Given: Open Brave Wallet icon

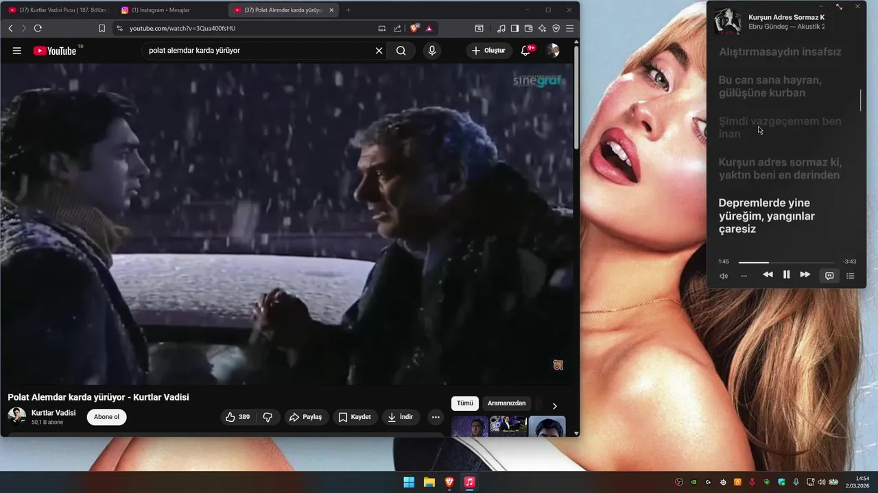Looking at the screenshot, I should 528,28.
